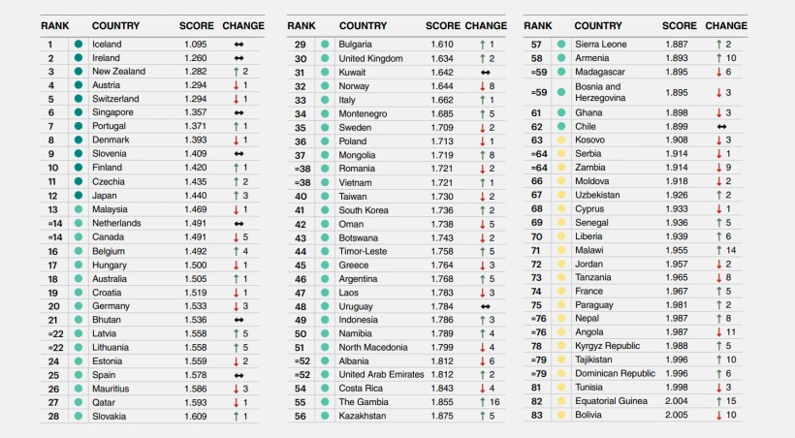Click the dark green dot beside Iceland
The image size is (795, 438).
[x=78, y=45]
